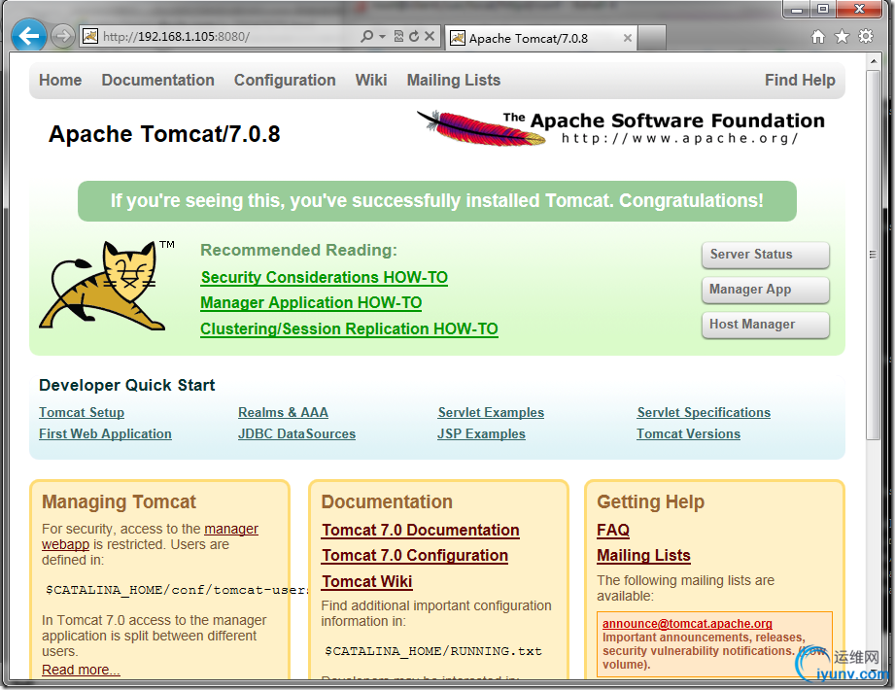Open Favorites with the star icon
Viewport: 895px width, 690px height.
click(x=842, y=37)
